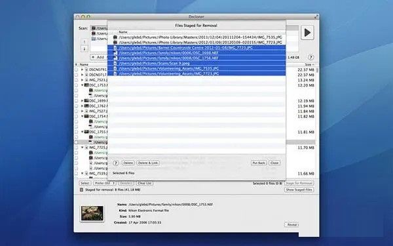Image resolution: width=393 pixels, height=246 pixels.
Task: Click icon of Volunteering_Assets IMG_7535.JPG row
Action: tap(115, 68)
